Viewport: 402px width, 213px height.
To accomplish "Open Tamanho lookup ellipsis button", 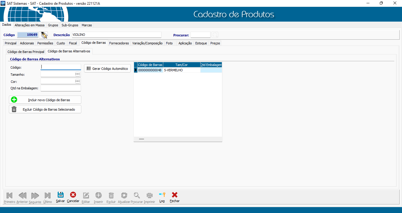I will 78,74.
